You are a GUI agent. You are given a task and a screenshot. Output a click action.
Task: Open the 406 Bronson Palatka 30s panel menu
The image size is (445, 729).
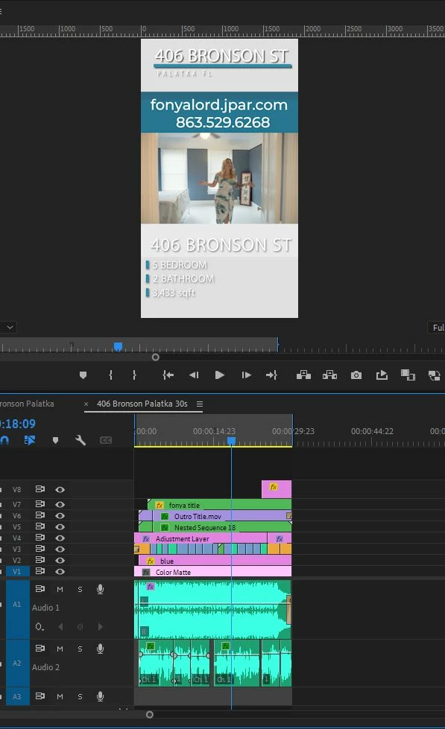click(200, 404)
